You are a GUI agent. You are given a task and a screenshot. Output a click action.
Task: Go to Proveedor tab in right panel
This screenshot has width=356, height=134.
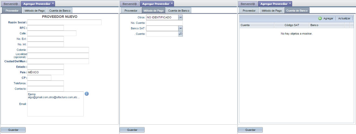249,11
